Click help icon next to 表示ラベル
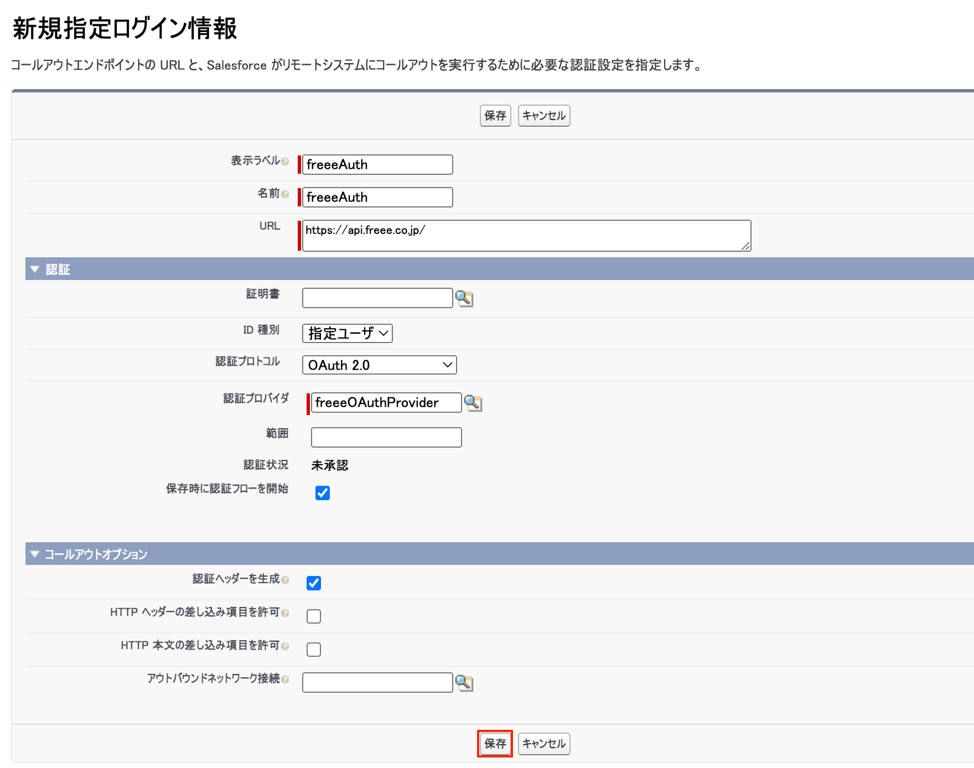This screenshot has height=768, width=974. 285,162
